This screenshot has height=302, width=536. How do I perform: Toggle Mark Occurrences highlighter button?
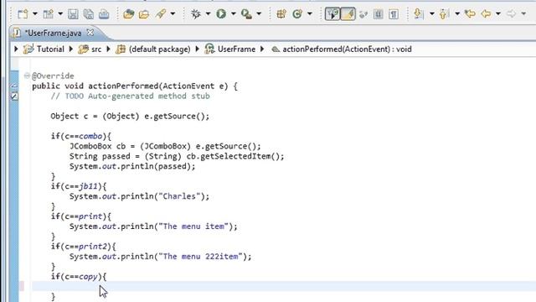[348, 14]
